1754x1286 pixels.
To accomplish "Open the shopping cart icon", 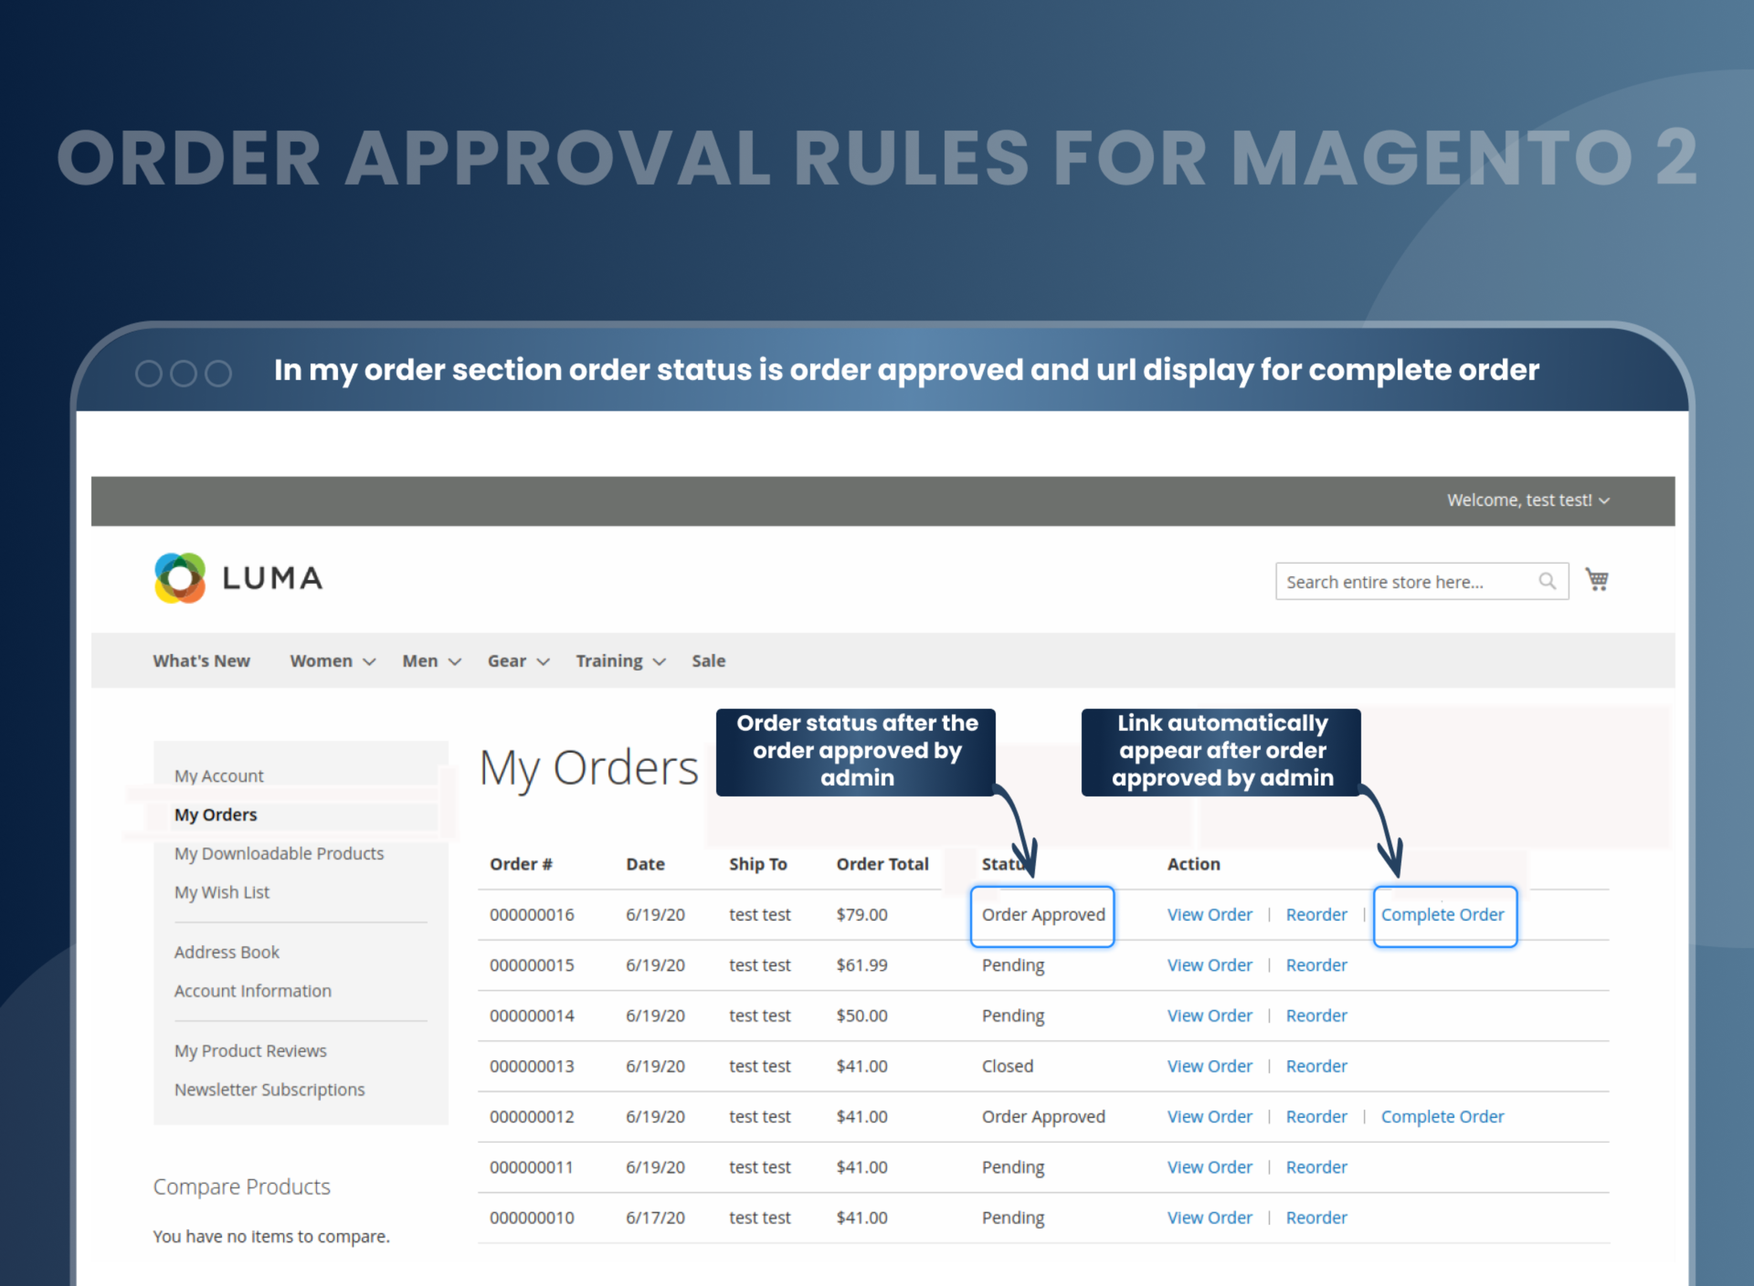I will tap(1597, 579).
